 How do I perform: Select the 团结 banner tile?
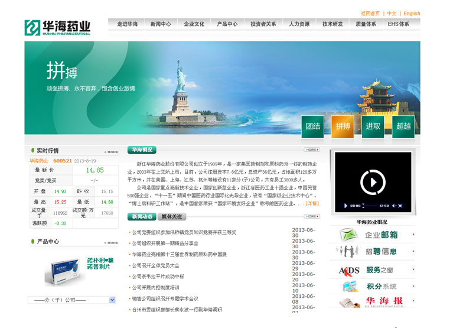[x=313, y=126]
